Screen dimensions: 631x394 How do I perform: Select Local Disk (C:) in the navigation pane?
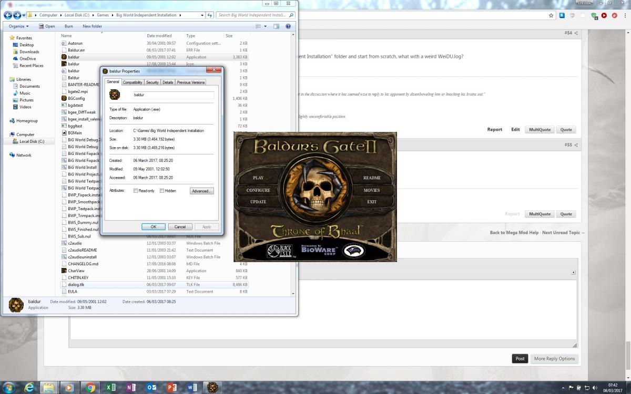pos(32,141)
